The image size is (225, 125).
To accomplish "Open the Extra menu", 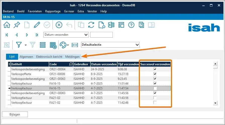I will click(x=81, y=11).
